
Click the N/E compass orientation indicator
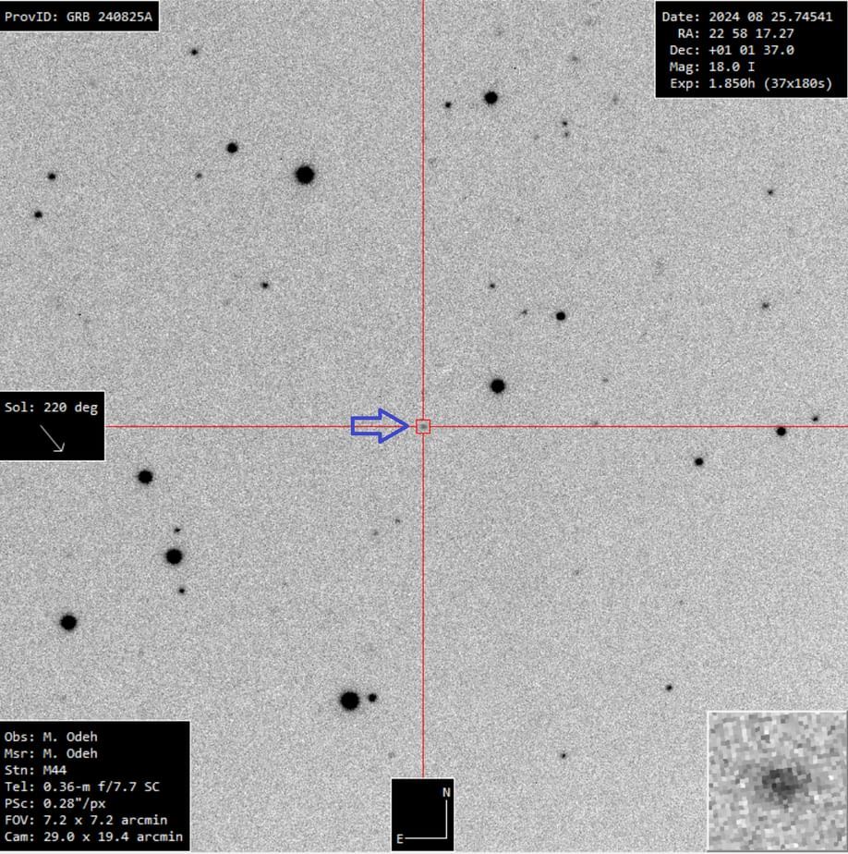(422, 814)
